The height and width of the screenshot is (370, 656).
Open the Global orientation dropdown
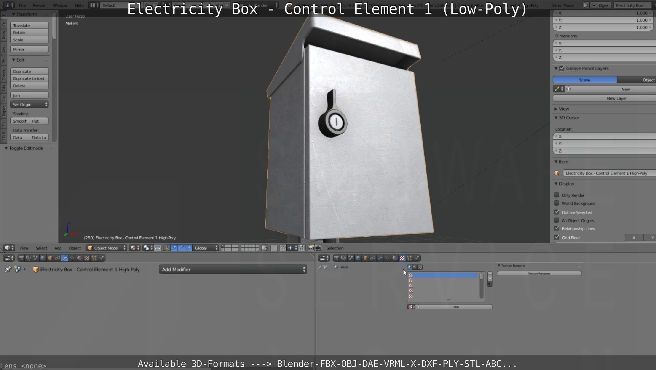coord(206,248)
